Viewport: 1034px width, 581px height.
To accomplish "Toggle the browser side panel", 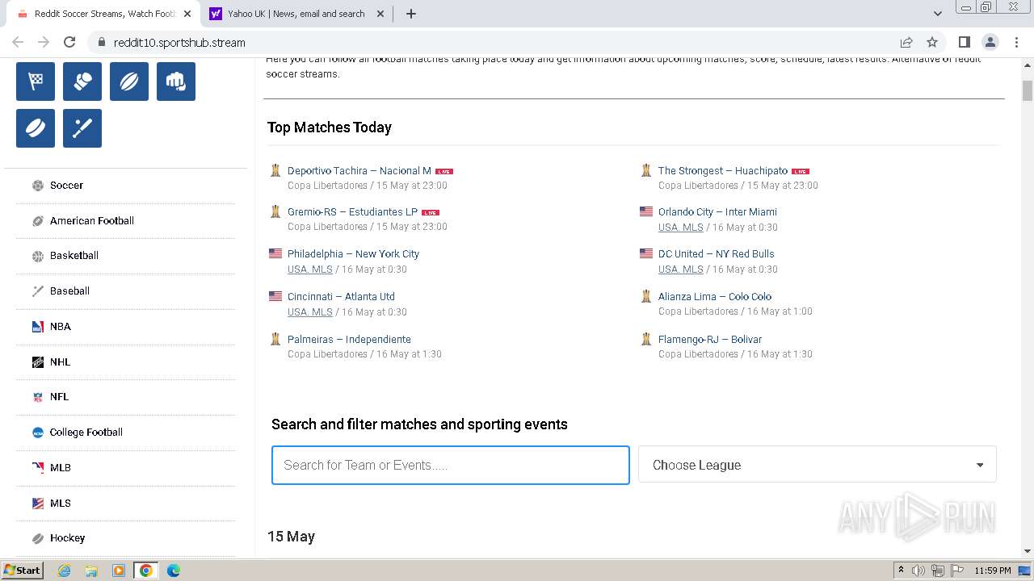I will click(x=964, y=43).
